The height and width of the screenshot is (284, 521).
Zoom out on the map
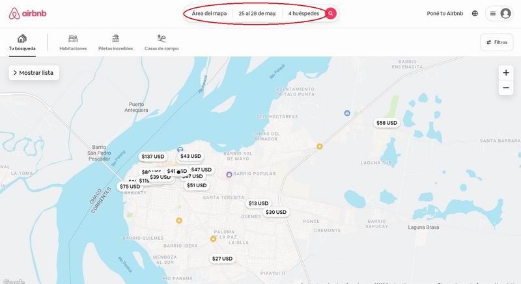coord(506,88)
